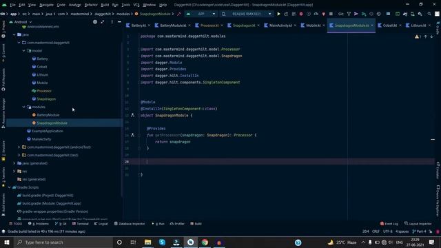Switch to the Processor.kt tab
441x248 pixels.
tap(209, 25)
